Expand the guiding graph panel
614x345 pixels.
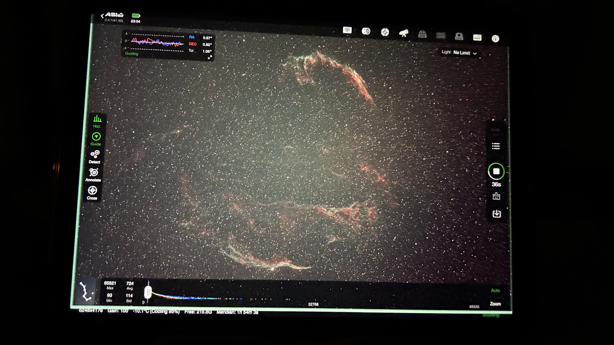point(210,57)
